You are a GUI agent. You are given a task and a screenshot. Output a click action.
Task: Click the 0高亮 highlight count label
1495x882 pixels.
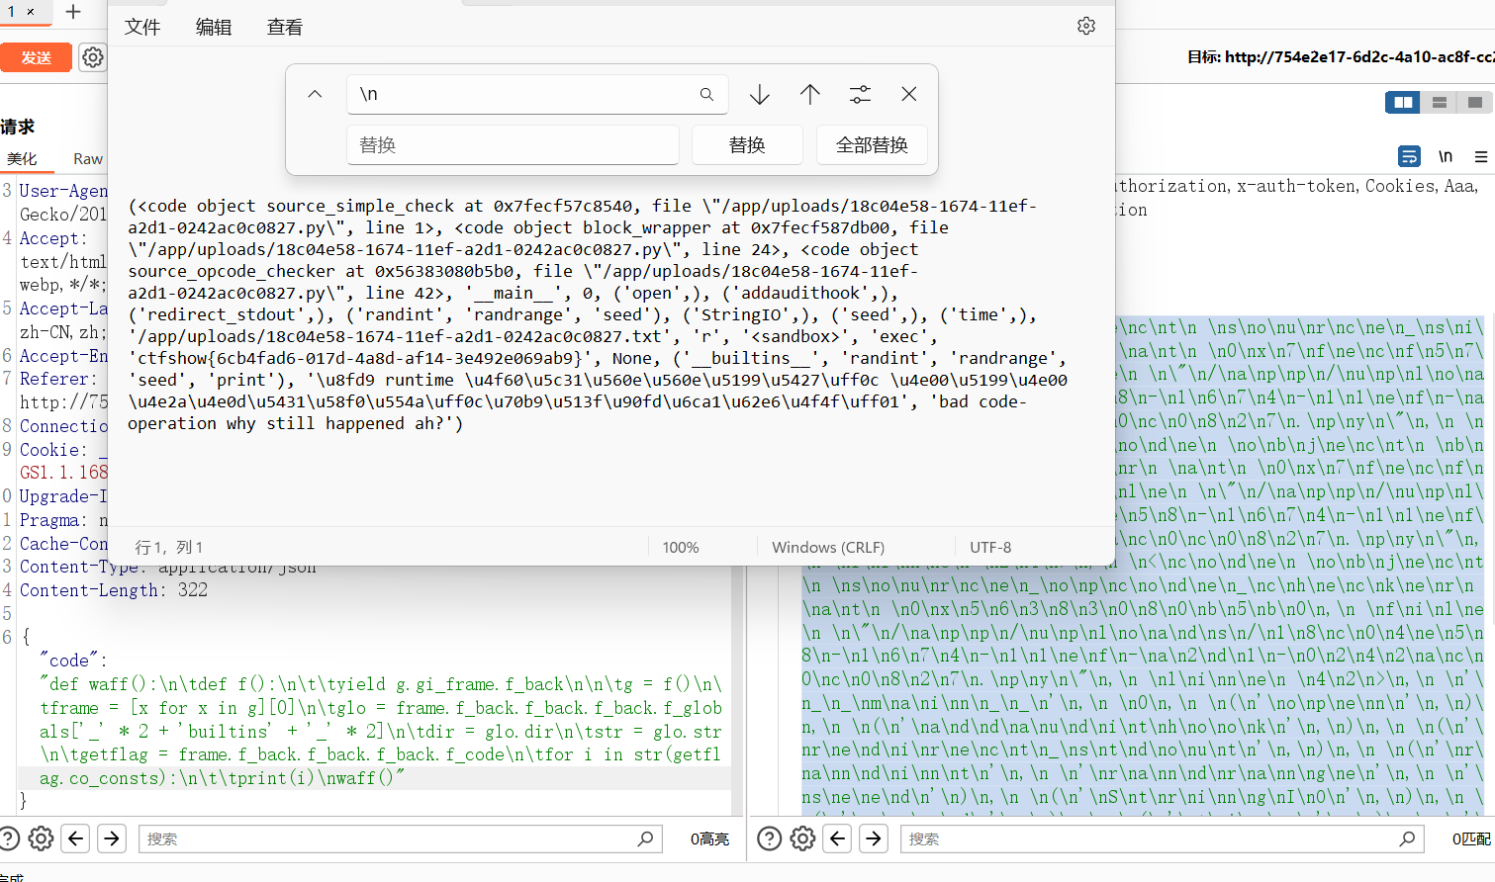click(x=709, y=838)
